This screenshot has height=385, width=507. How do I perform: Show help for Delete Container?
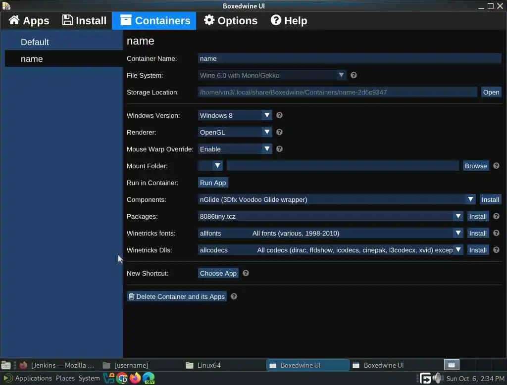tap(234, 296)
